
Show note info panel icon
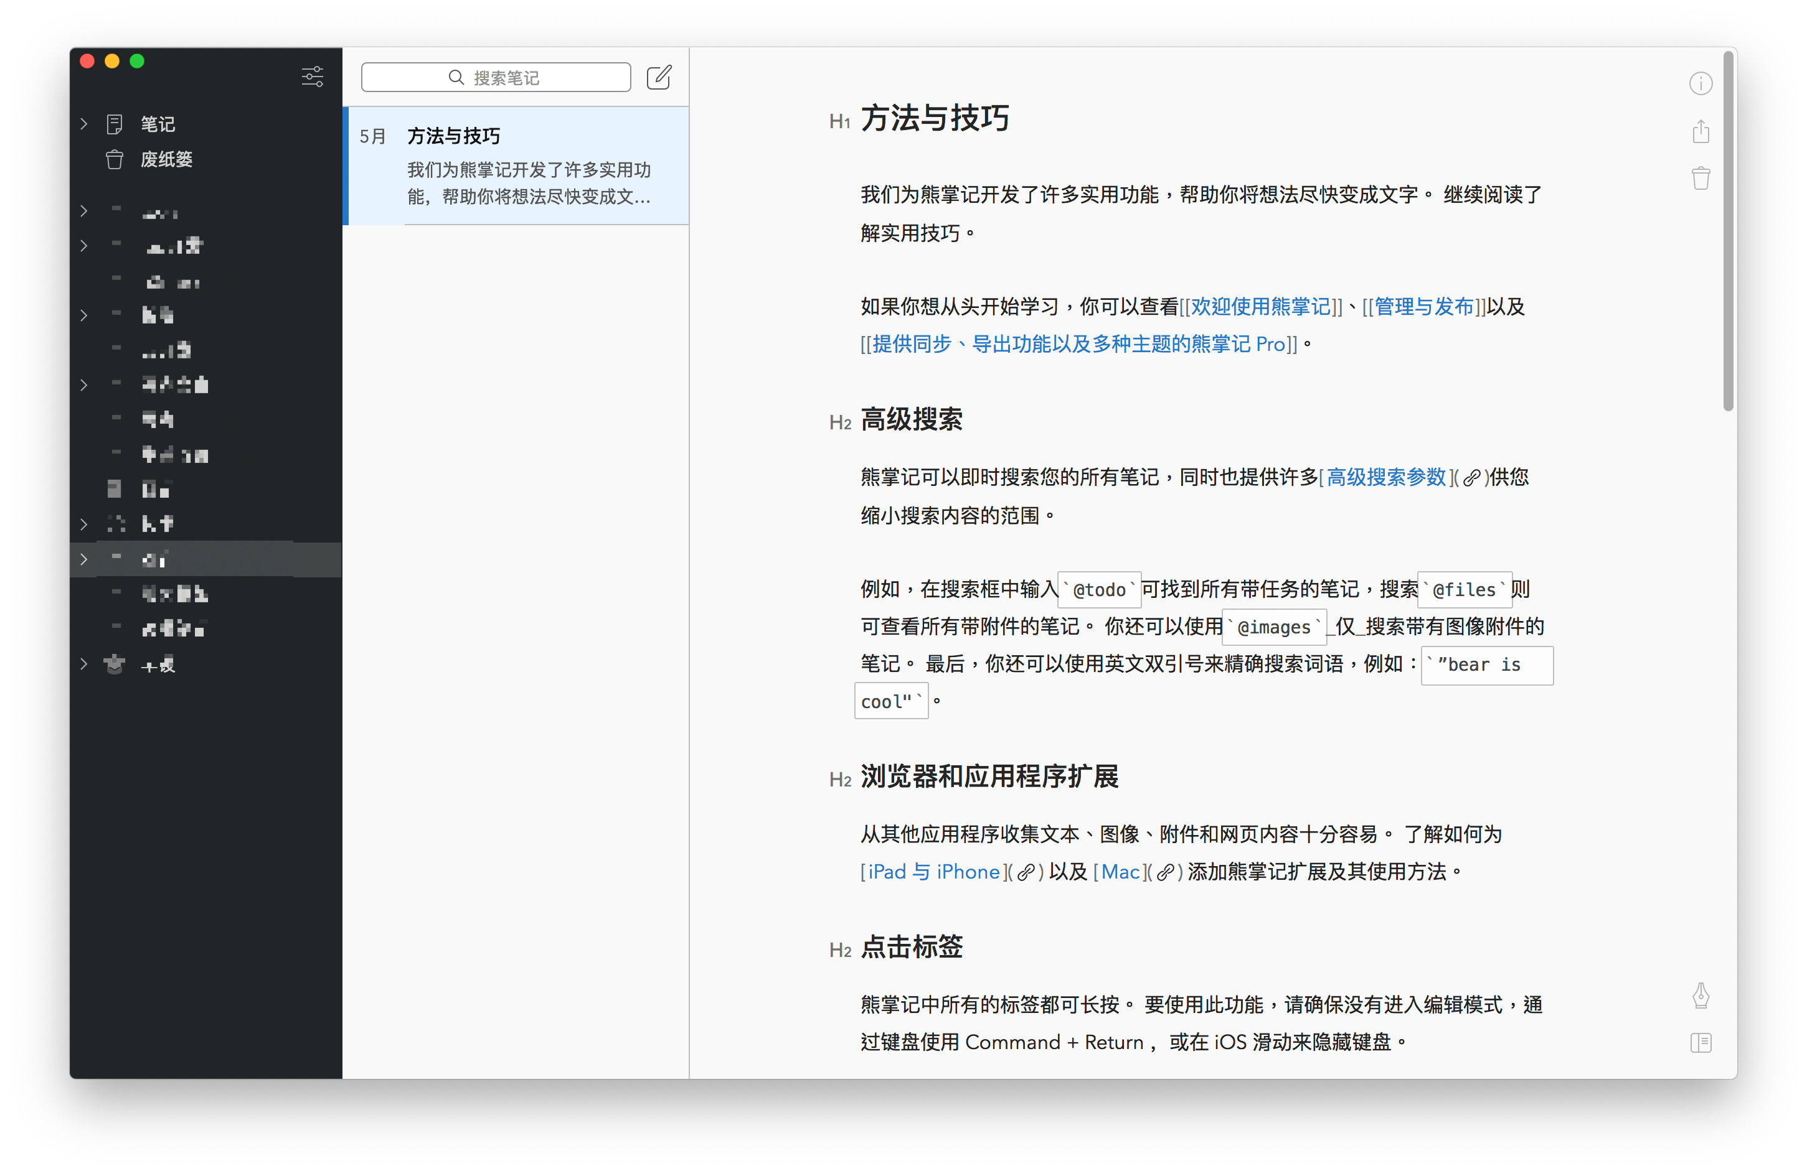coord(1700,83)
